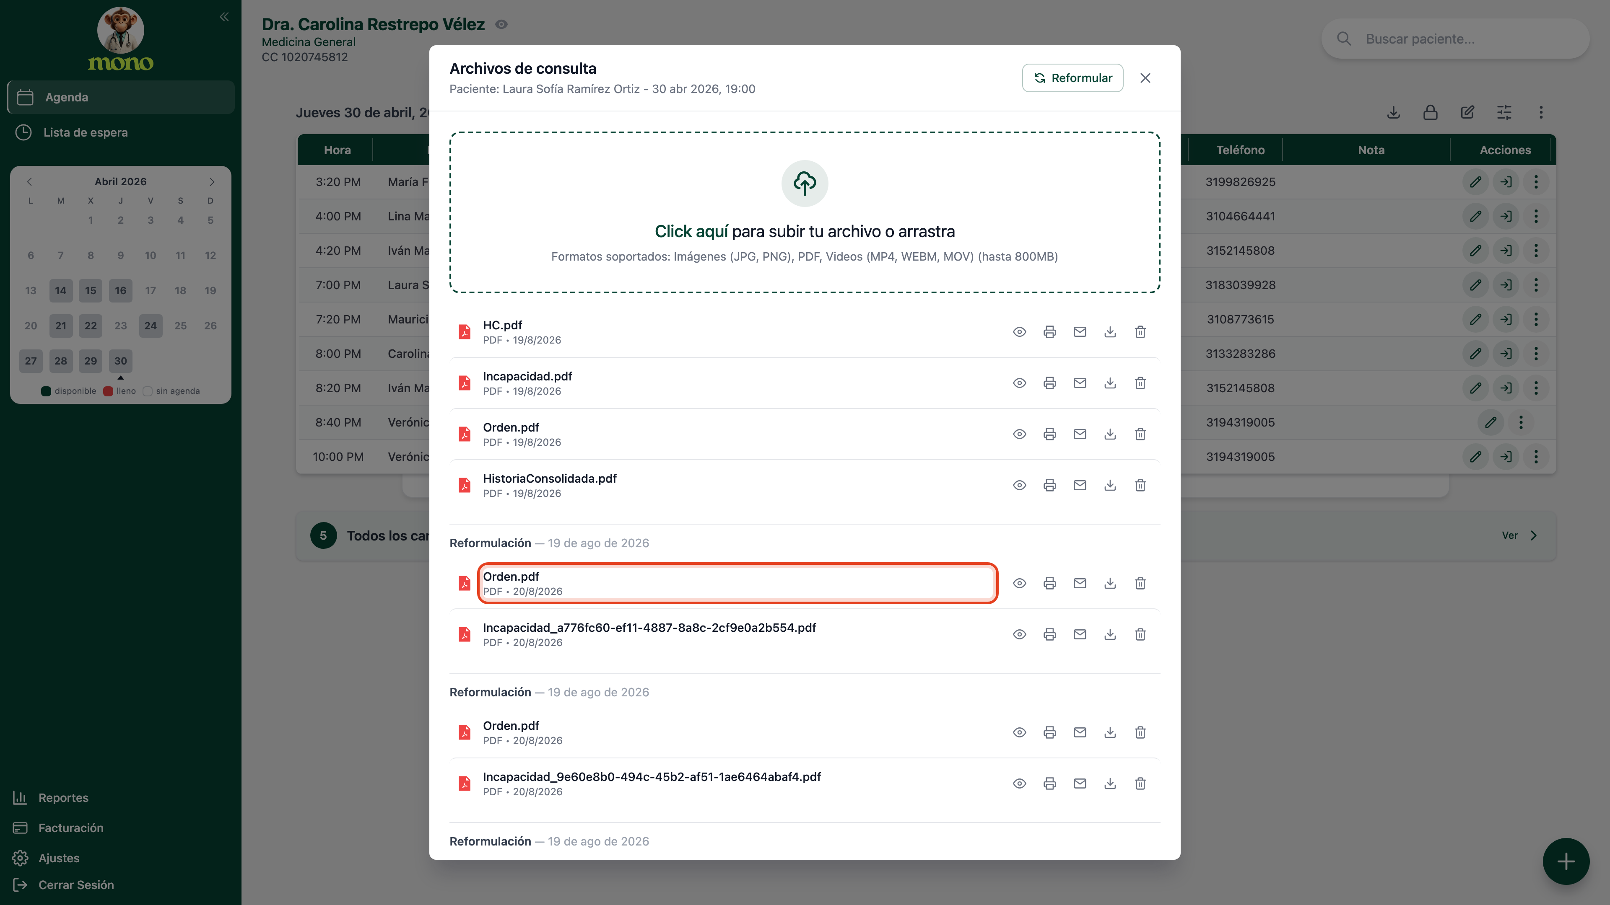Viewport: 1610px width, 905px height.
Task: Lock the agenda with the padlock icon
Action: coord(1430,112)
